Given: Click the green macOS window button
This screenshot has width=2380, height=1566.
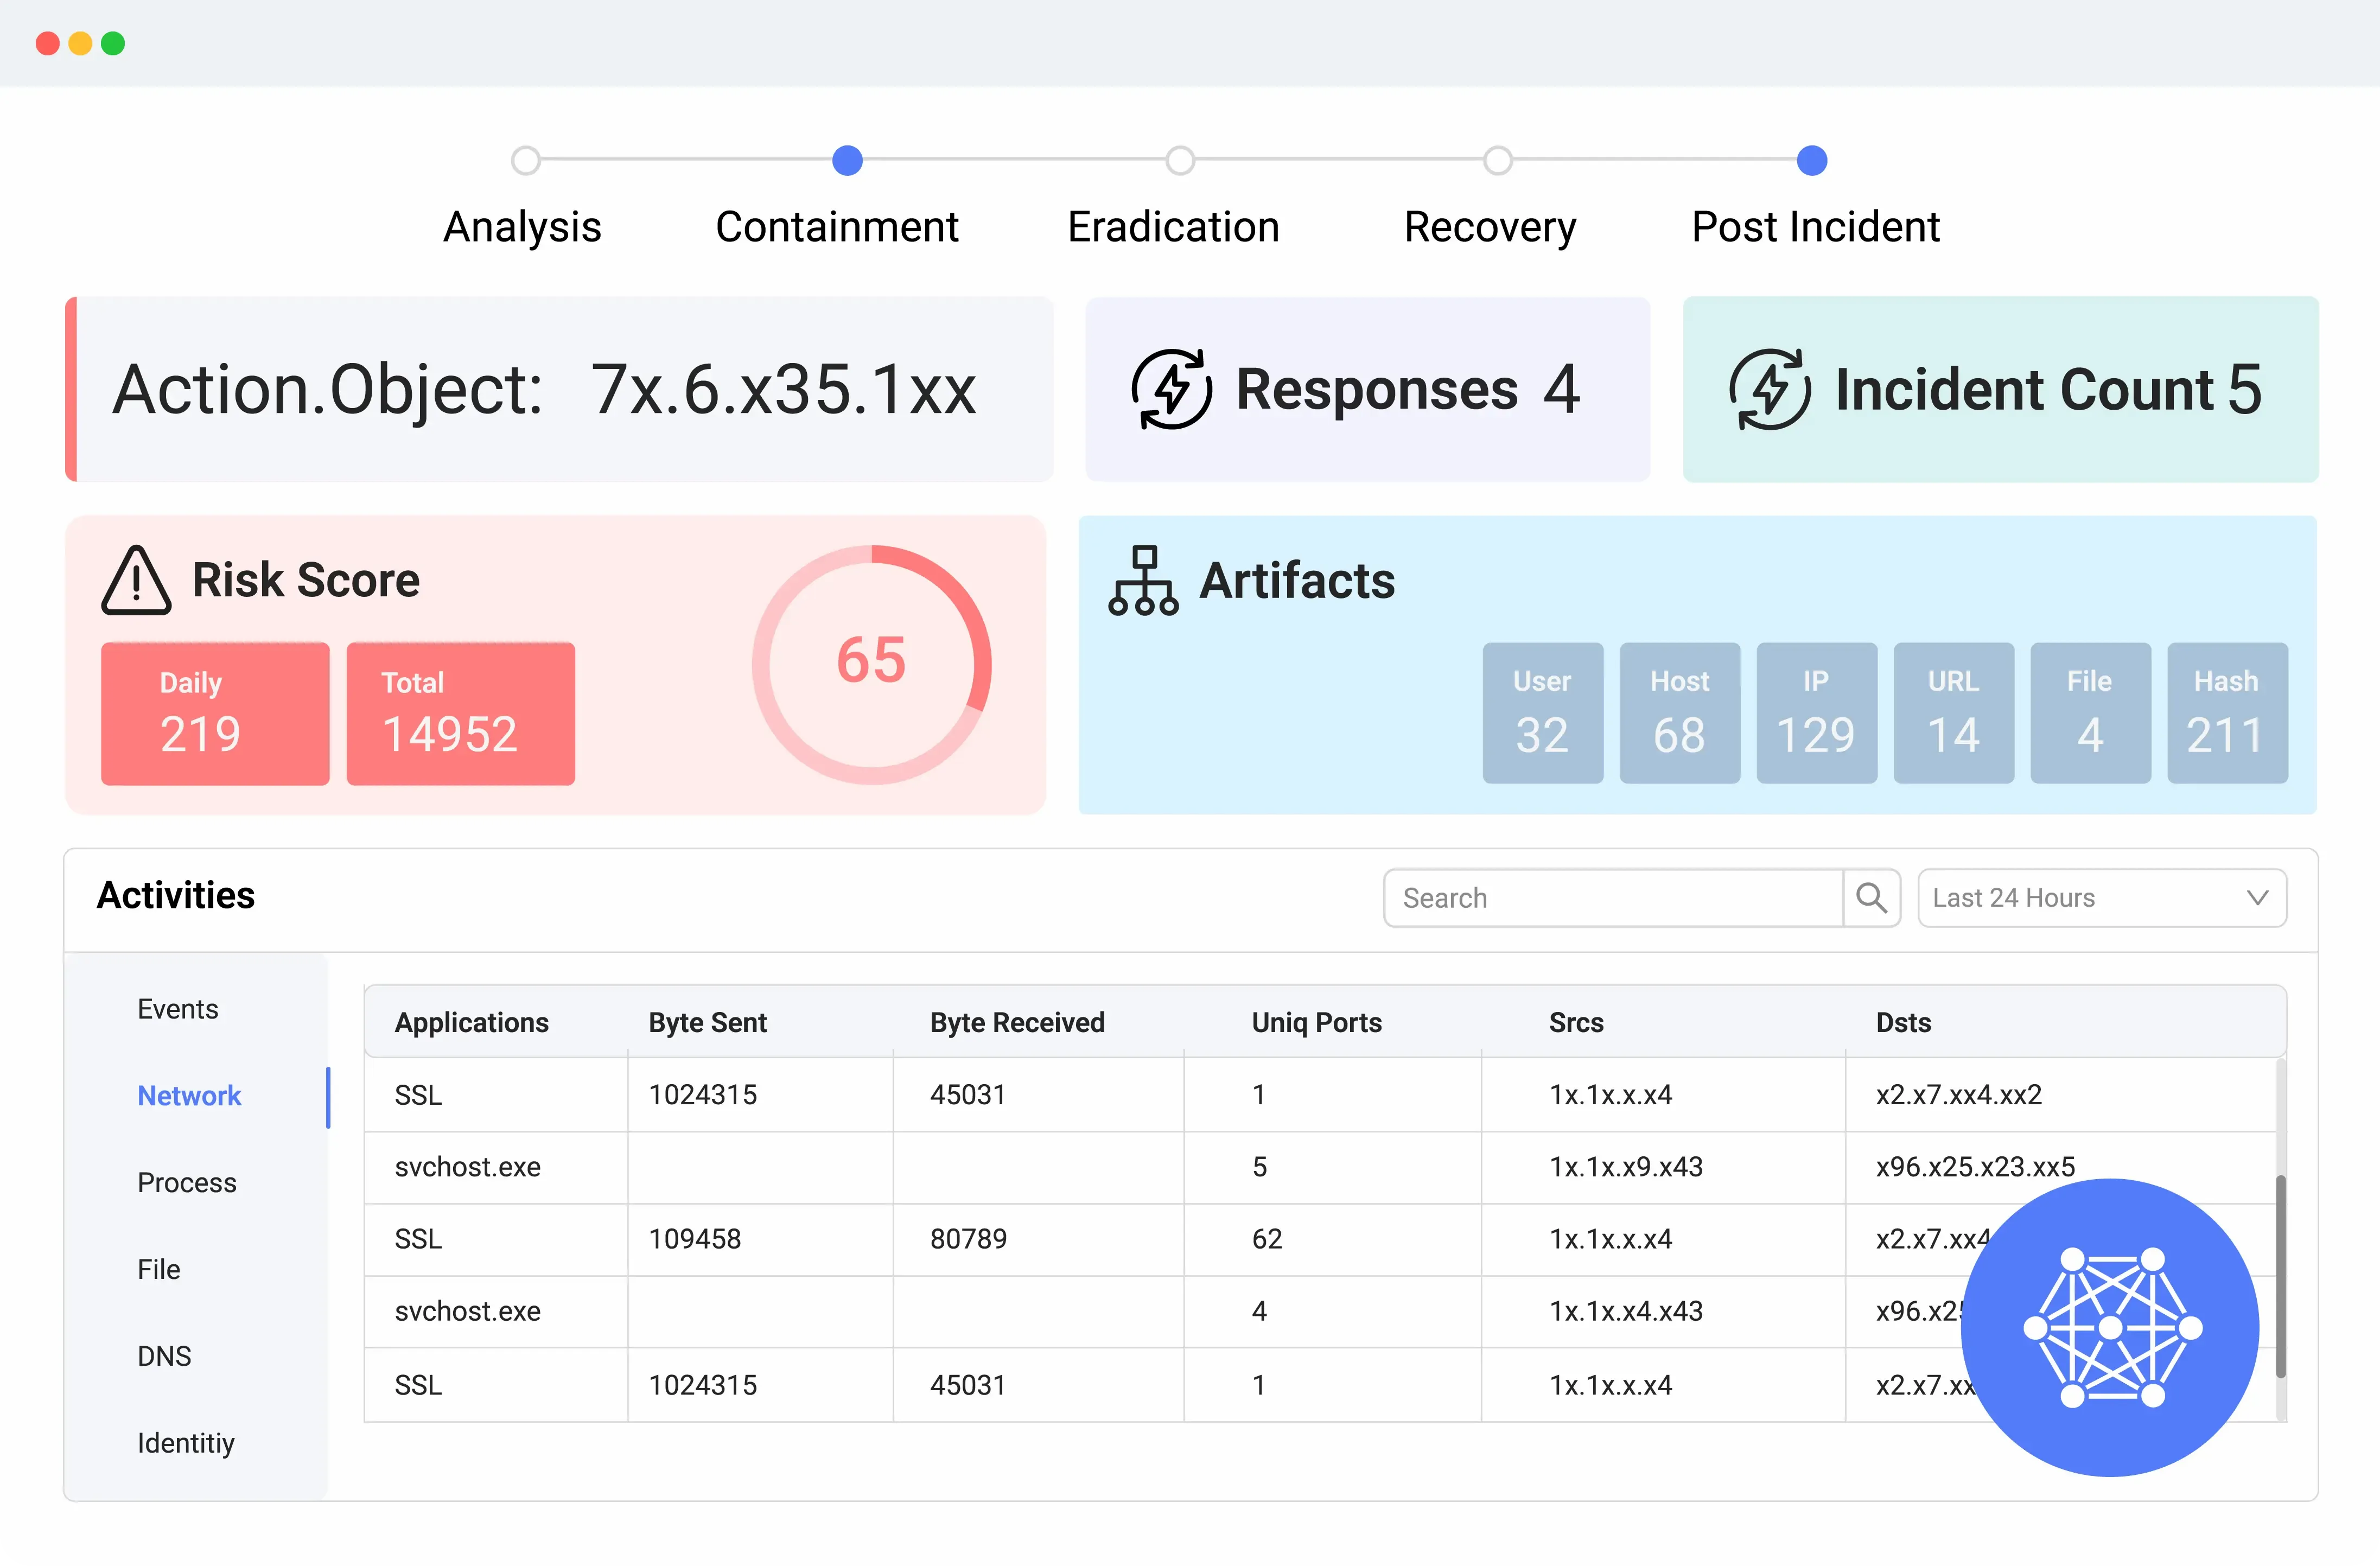Looking at the screenshot, I should click(x=113, y=43).
